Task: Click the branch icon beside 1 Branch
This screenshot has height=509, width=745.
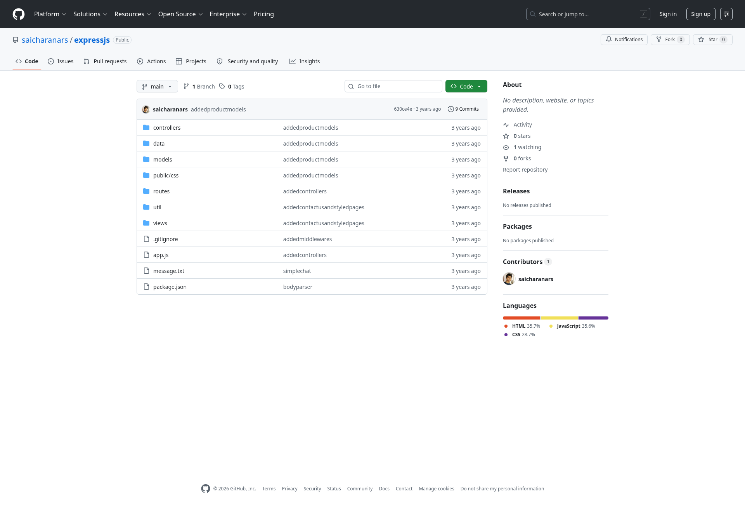Action: [186, 86]
